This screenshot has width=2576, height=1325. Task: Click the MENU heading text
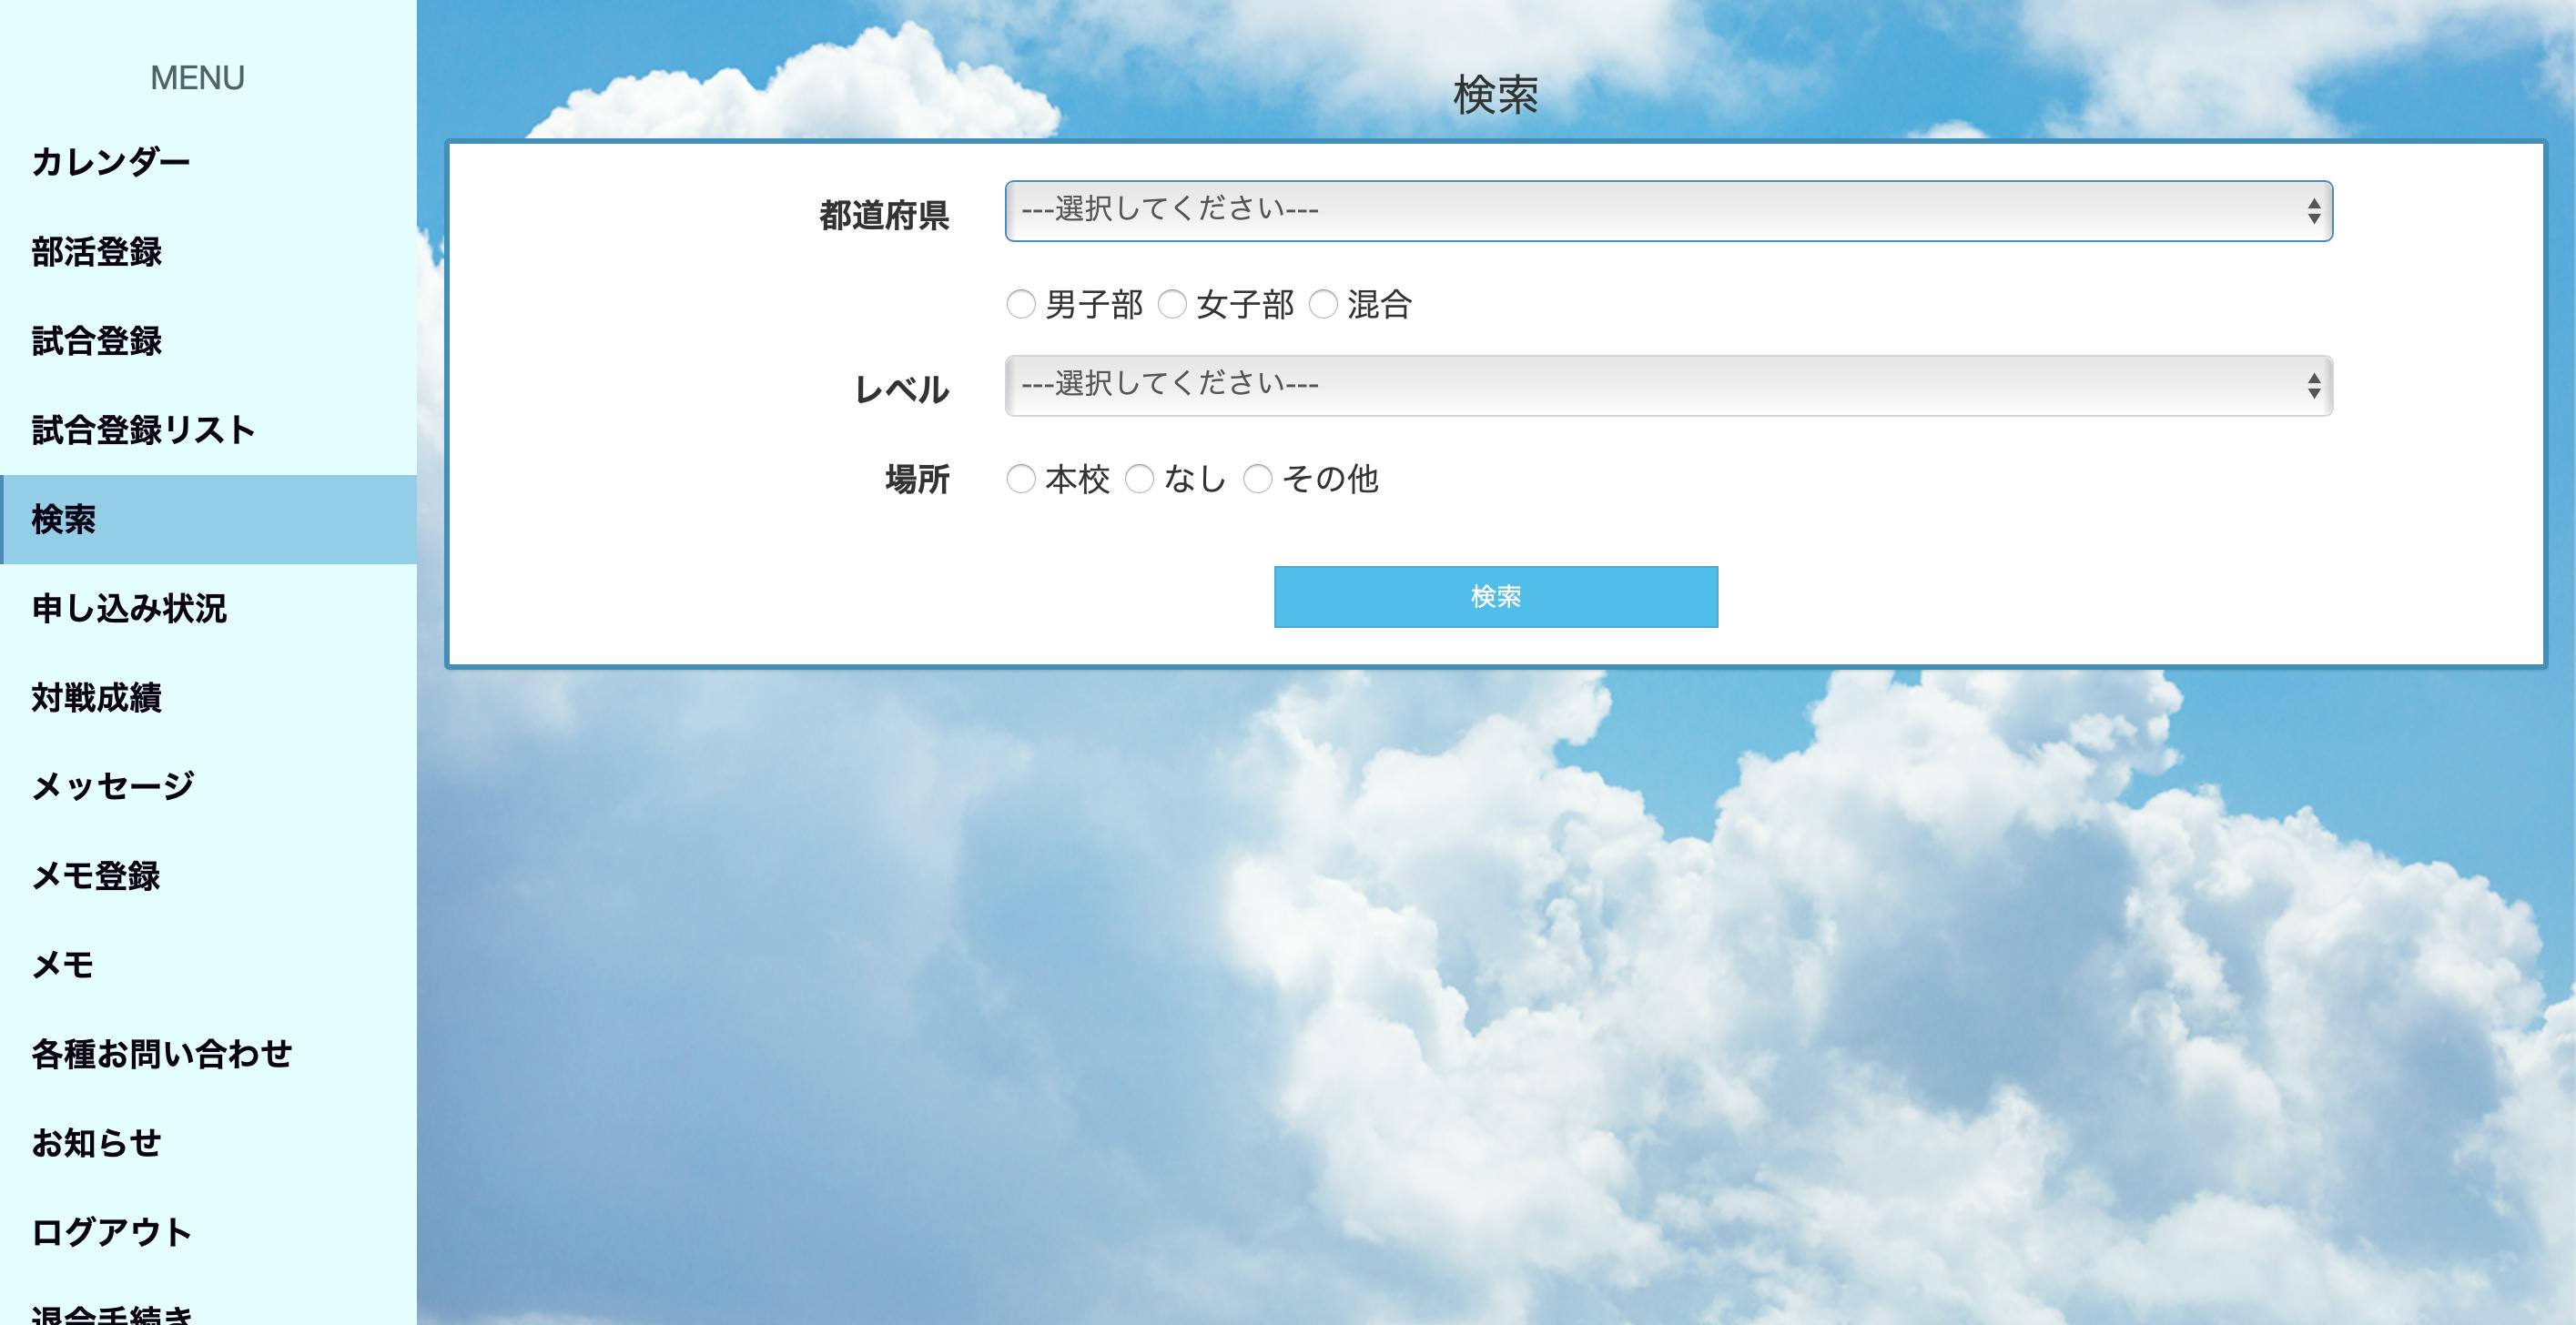[198, 78]
